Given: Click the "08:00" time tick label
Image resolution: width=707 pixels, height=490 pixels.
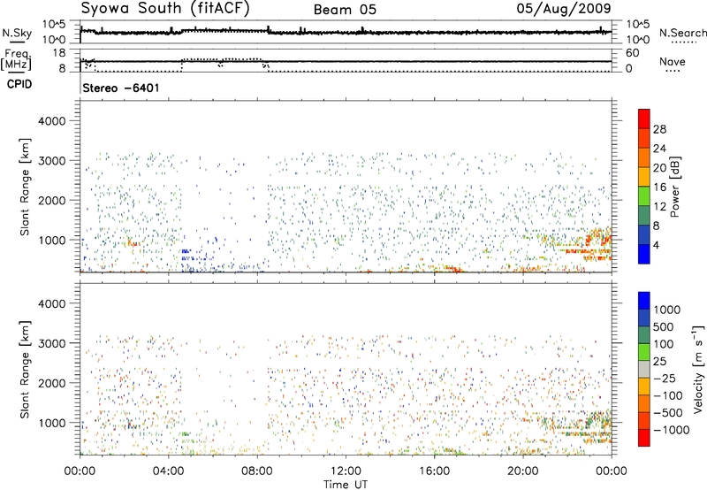Looking at the screenshot, I should [x=256, y=471].
